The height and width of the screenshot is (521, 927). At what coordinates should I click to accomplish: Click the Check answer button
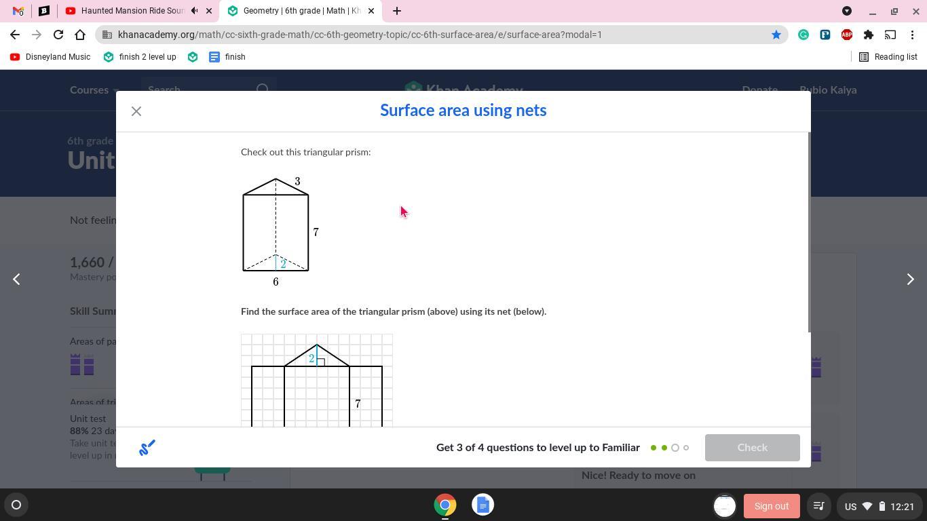[753, 448]
